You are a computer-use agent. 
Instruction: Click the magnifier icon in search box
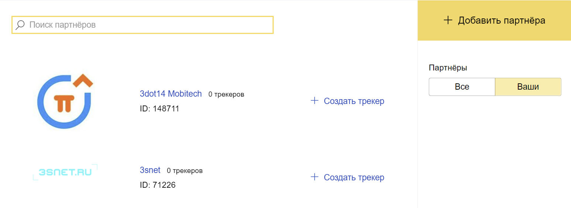click(20, 25)
